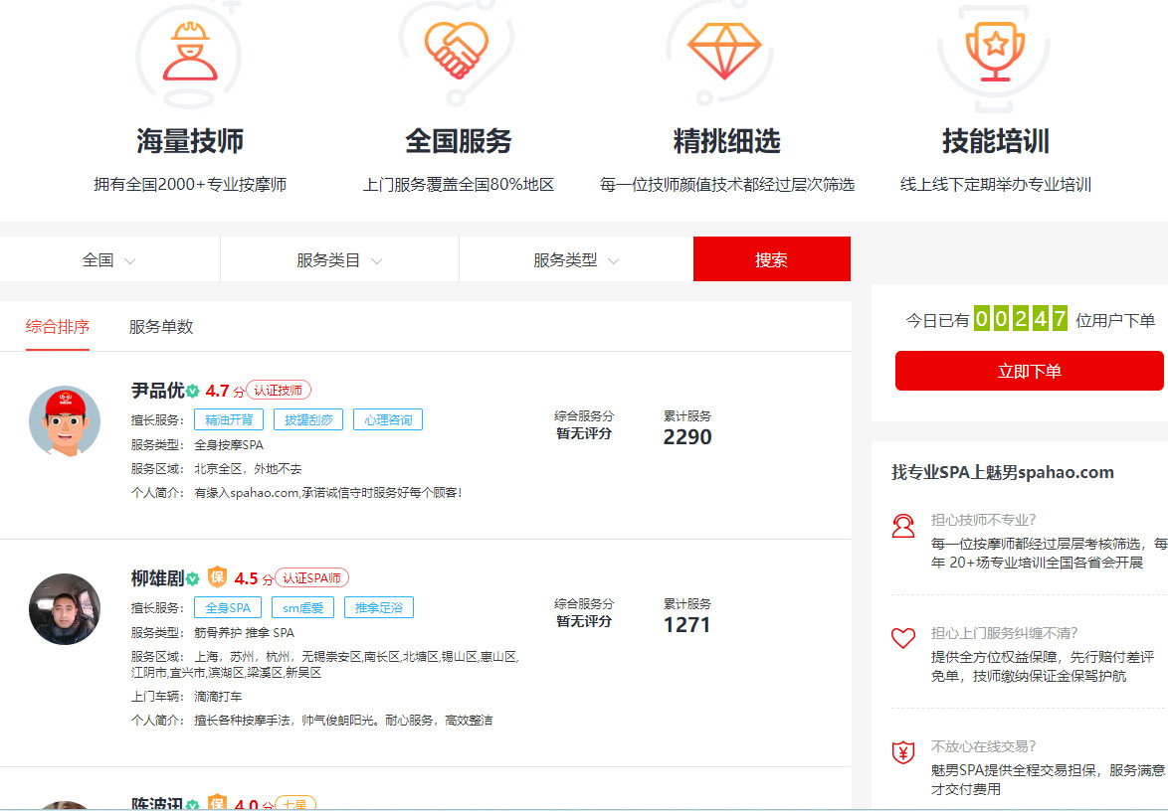
Task: Click the person icon by 担心技师不专业
Action: click(x=902, y=526)
